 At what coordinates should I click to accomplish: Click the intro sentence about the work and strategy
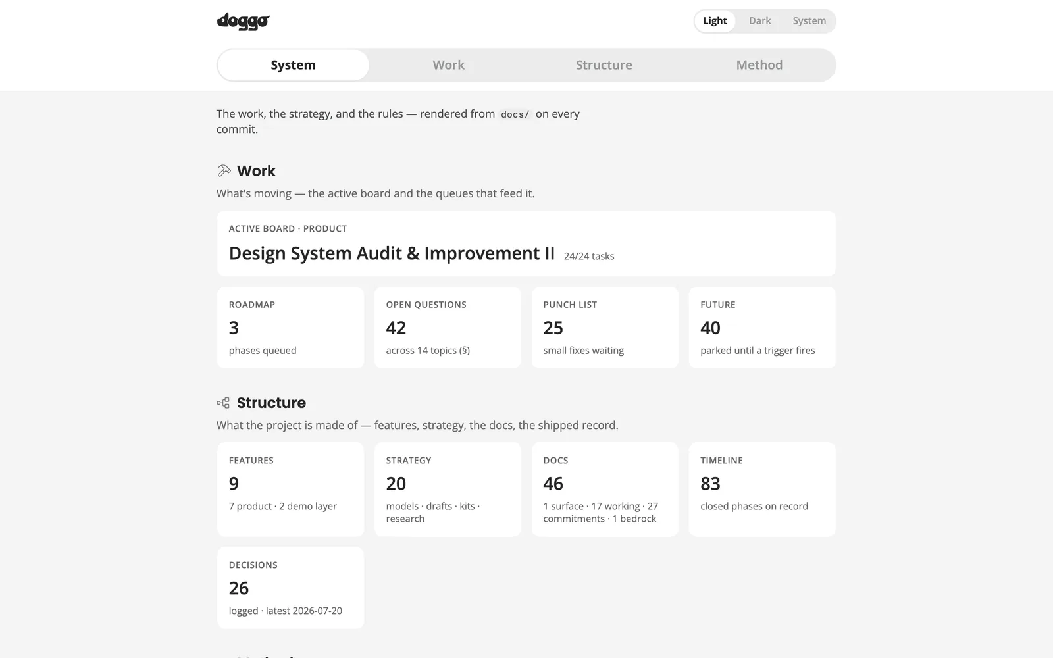398,121
